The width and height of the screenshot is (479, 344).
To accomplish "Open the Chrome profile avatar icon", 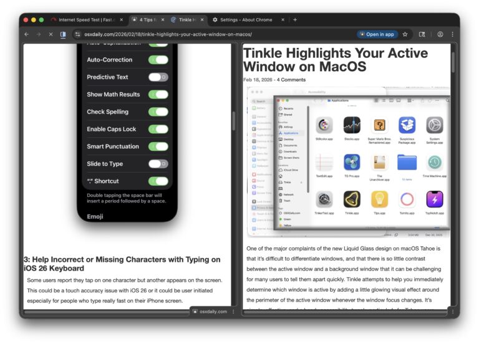I will pyautogui.click(x=440, y=34).
